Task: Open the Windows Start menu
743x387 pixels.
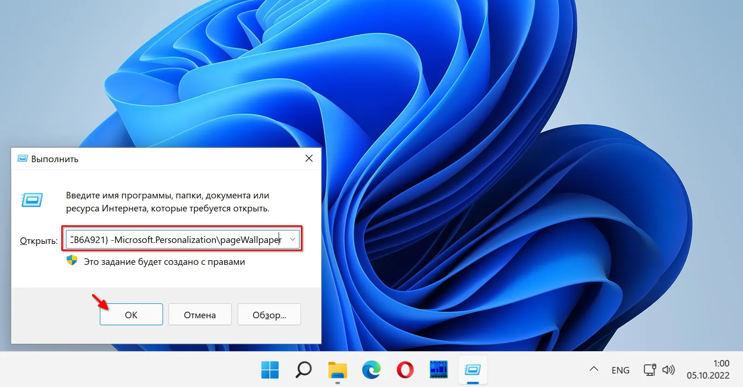Action: tap(270, 370)
